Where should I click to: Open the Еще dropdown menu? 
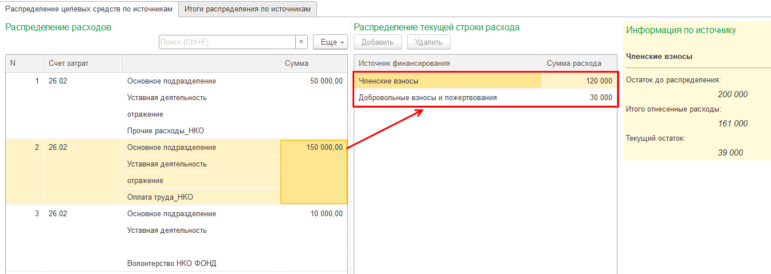pyautogui.click(x=330, y=42)
